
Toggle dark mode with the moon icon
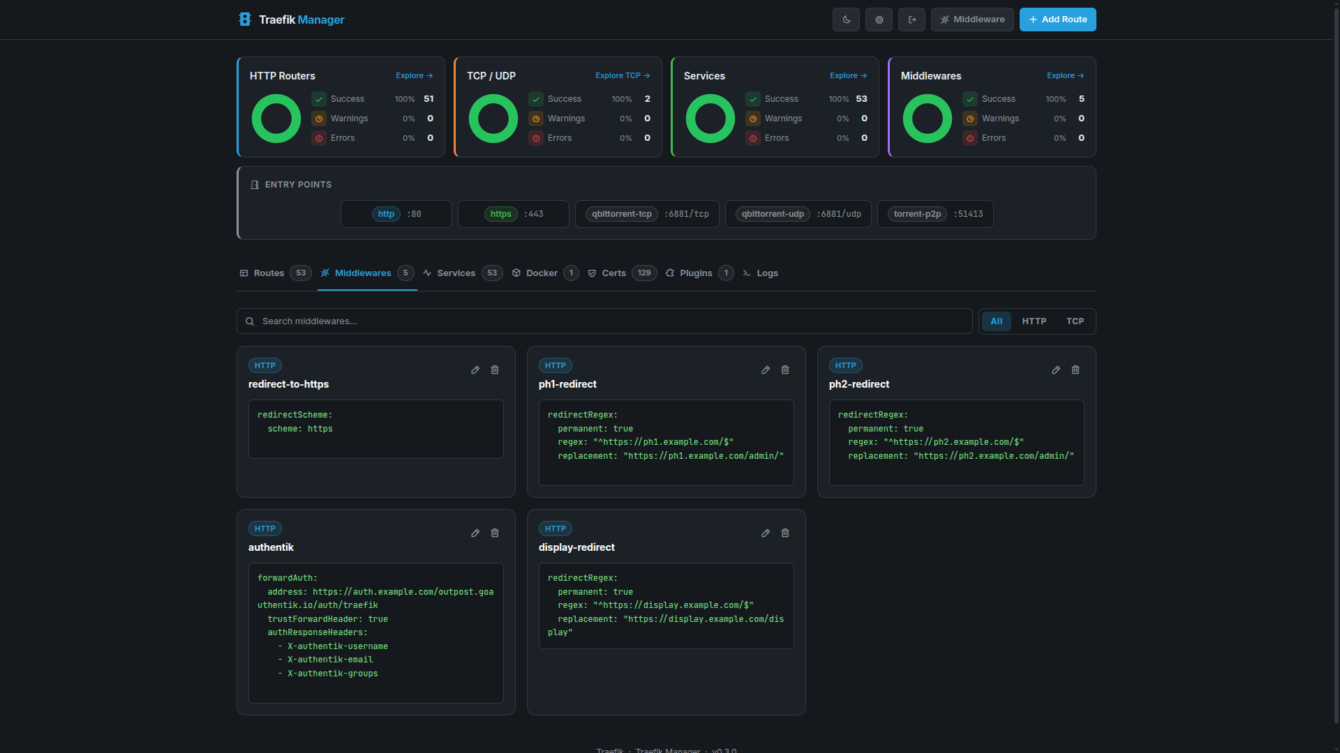click(846, 20)
